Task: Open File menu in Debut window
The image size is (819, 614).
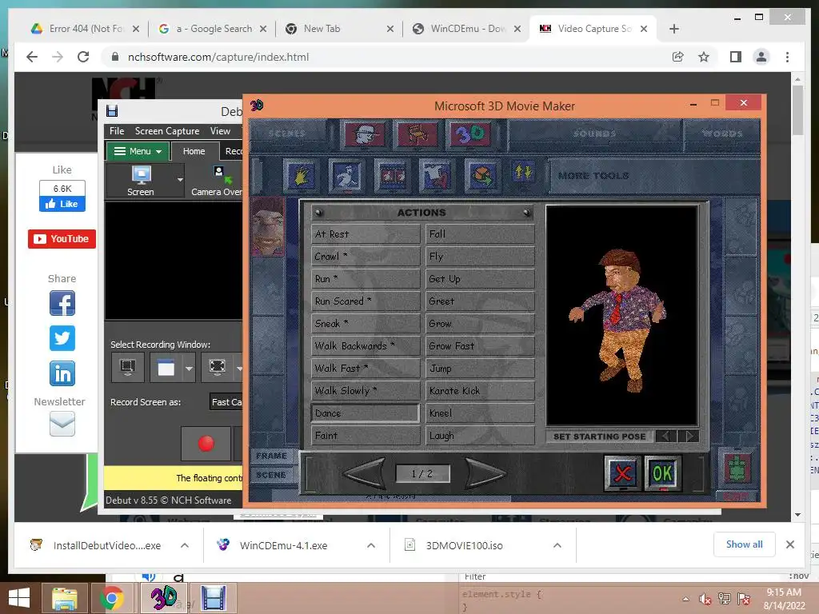Action: coord(117,131)
